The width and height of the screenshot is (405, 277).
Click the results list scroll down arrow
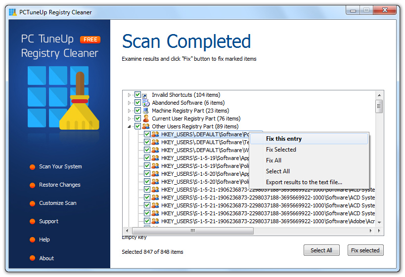(x=379, y=222)
